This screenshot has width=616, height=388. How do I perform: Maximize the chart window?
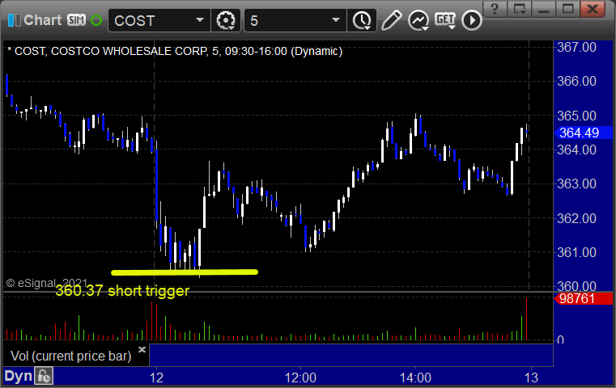point(567,9)
